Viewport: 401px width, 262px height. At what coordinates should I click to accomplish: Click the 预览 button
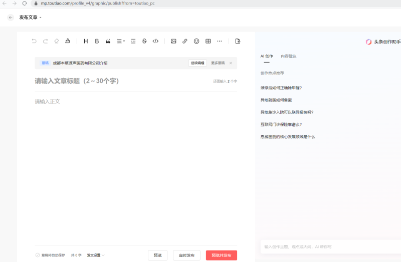click(x=157, y=255)
